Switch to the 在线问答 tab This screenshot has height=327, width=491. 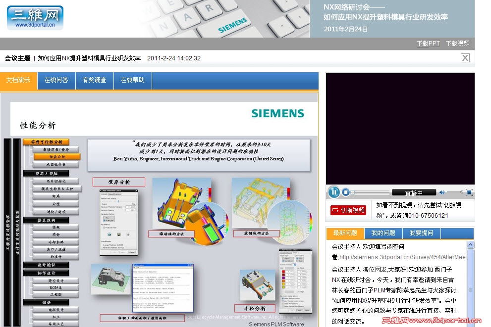point(56,80)
